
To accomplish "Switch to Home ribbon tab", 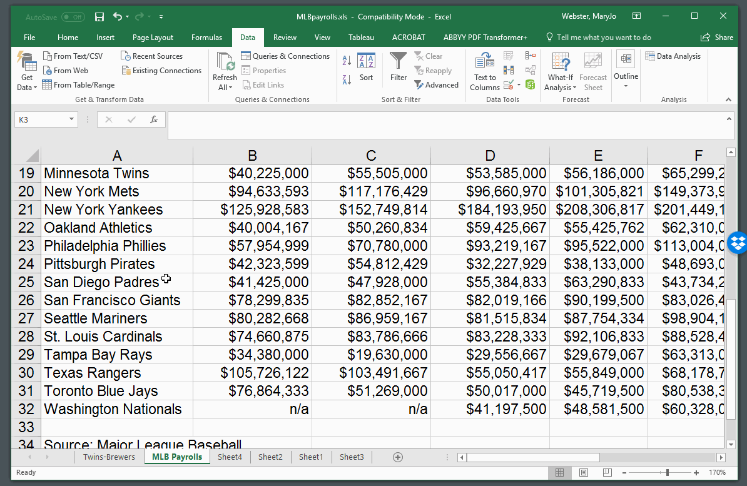I will point(68,37).
